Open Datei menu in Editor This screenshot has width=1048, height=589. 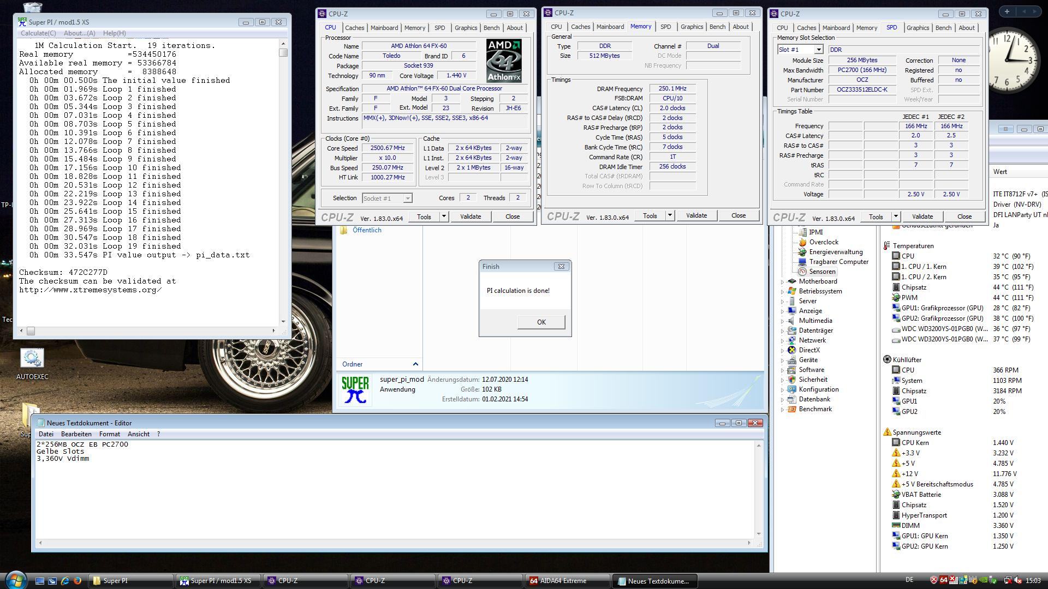46,434
